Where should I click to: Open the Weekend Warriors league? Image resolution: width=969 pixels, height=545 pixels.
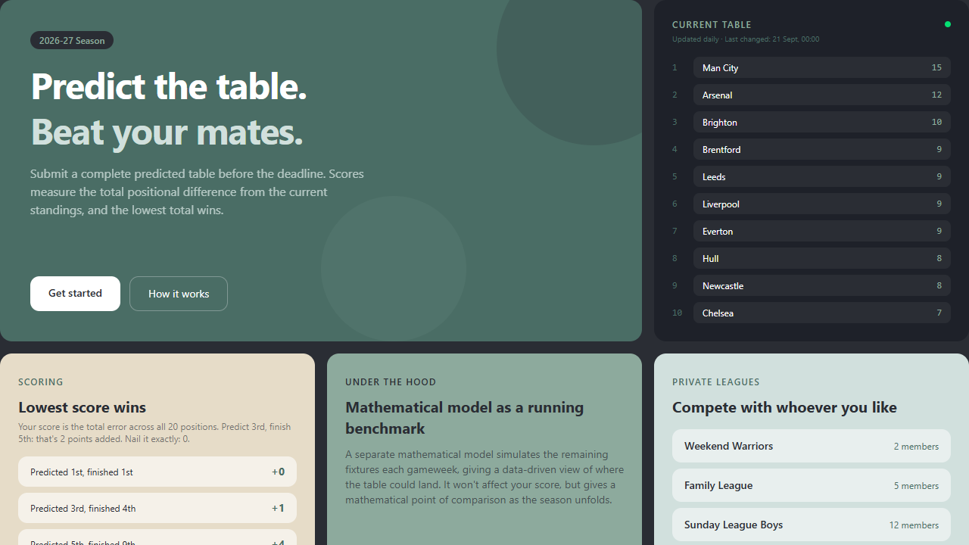(x=812, y=446)
